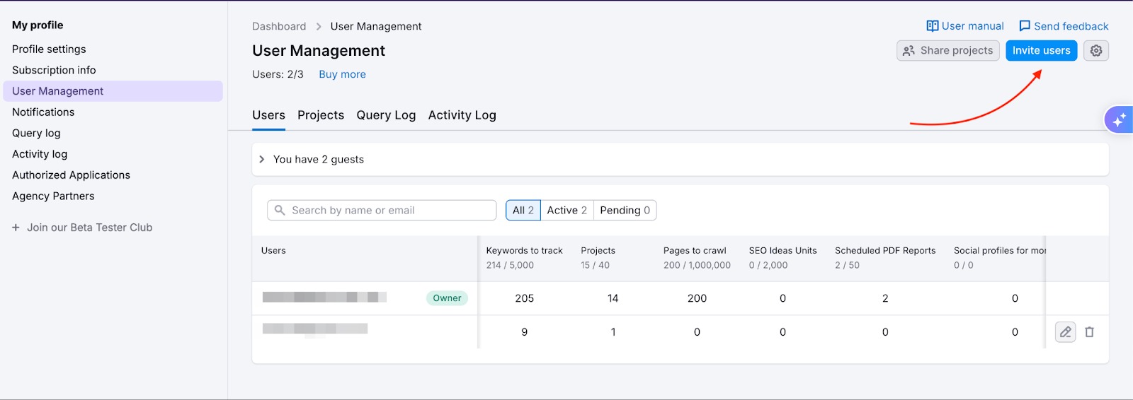Click the User manual book icon
The width and height of the screenshot is (1133, 400).
pos(933,26)
